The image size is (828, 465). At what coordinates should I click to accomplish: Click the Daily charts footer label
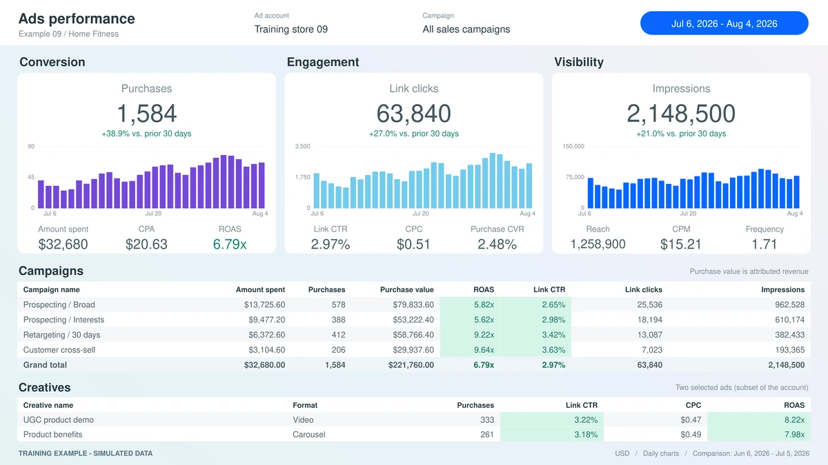660,453
